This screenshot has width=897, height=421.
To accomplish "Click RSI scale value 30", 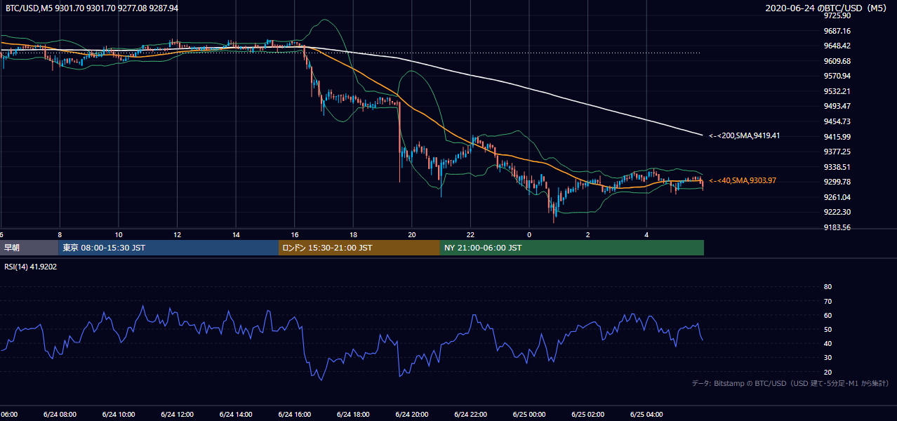I will 828,357.
